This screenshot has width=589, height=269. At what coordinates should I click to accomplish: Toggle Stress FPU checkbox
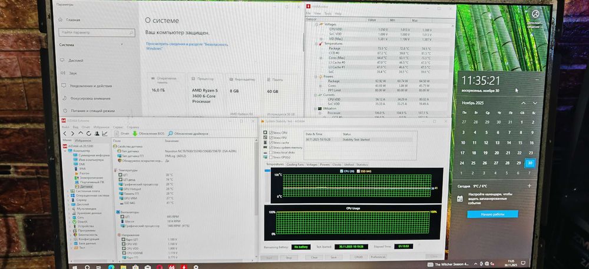point(270,138)
